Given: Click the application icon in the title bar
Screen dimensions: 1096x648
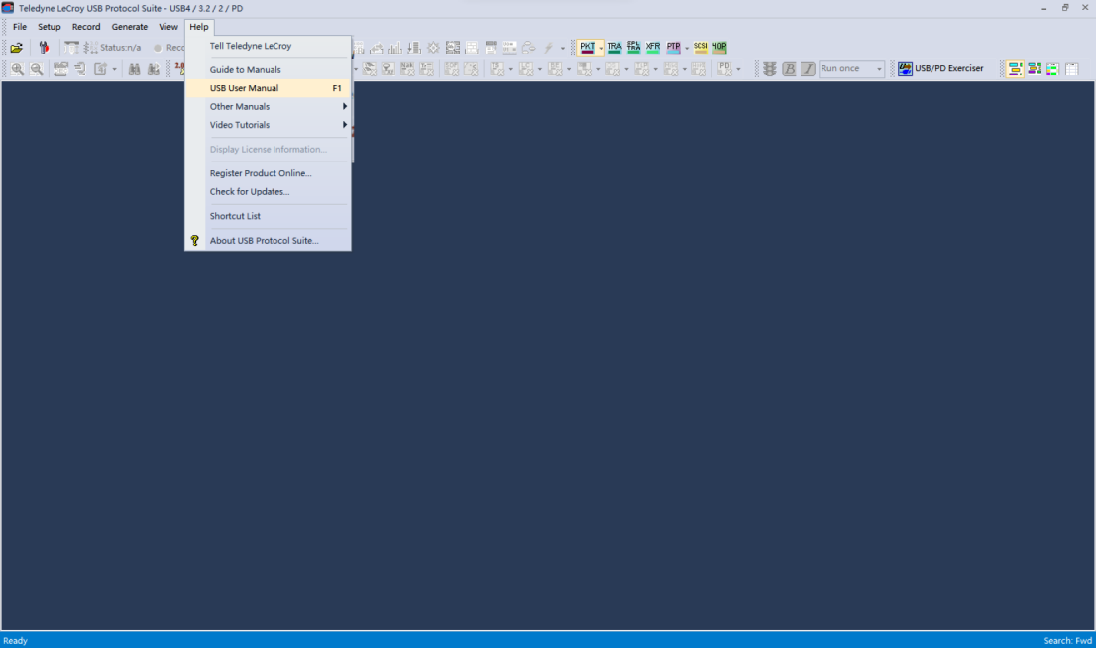Looking at the screenshot, I should point(8,8).
